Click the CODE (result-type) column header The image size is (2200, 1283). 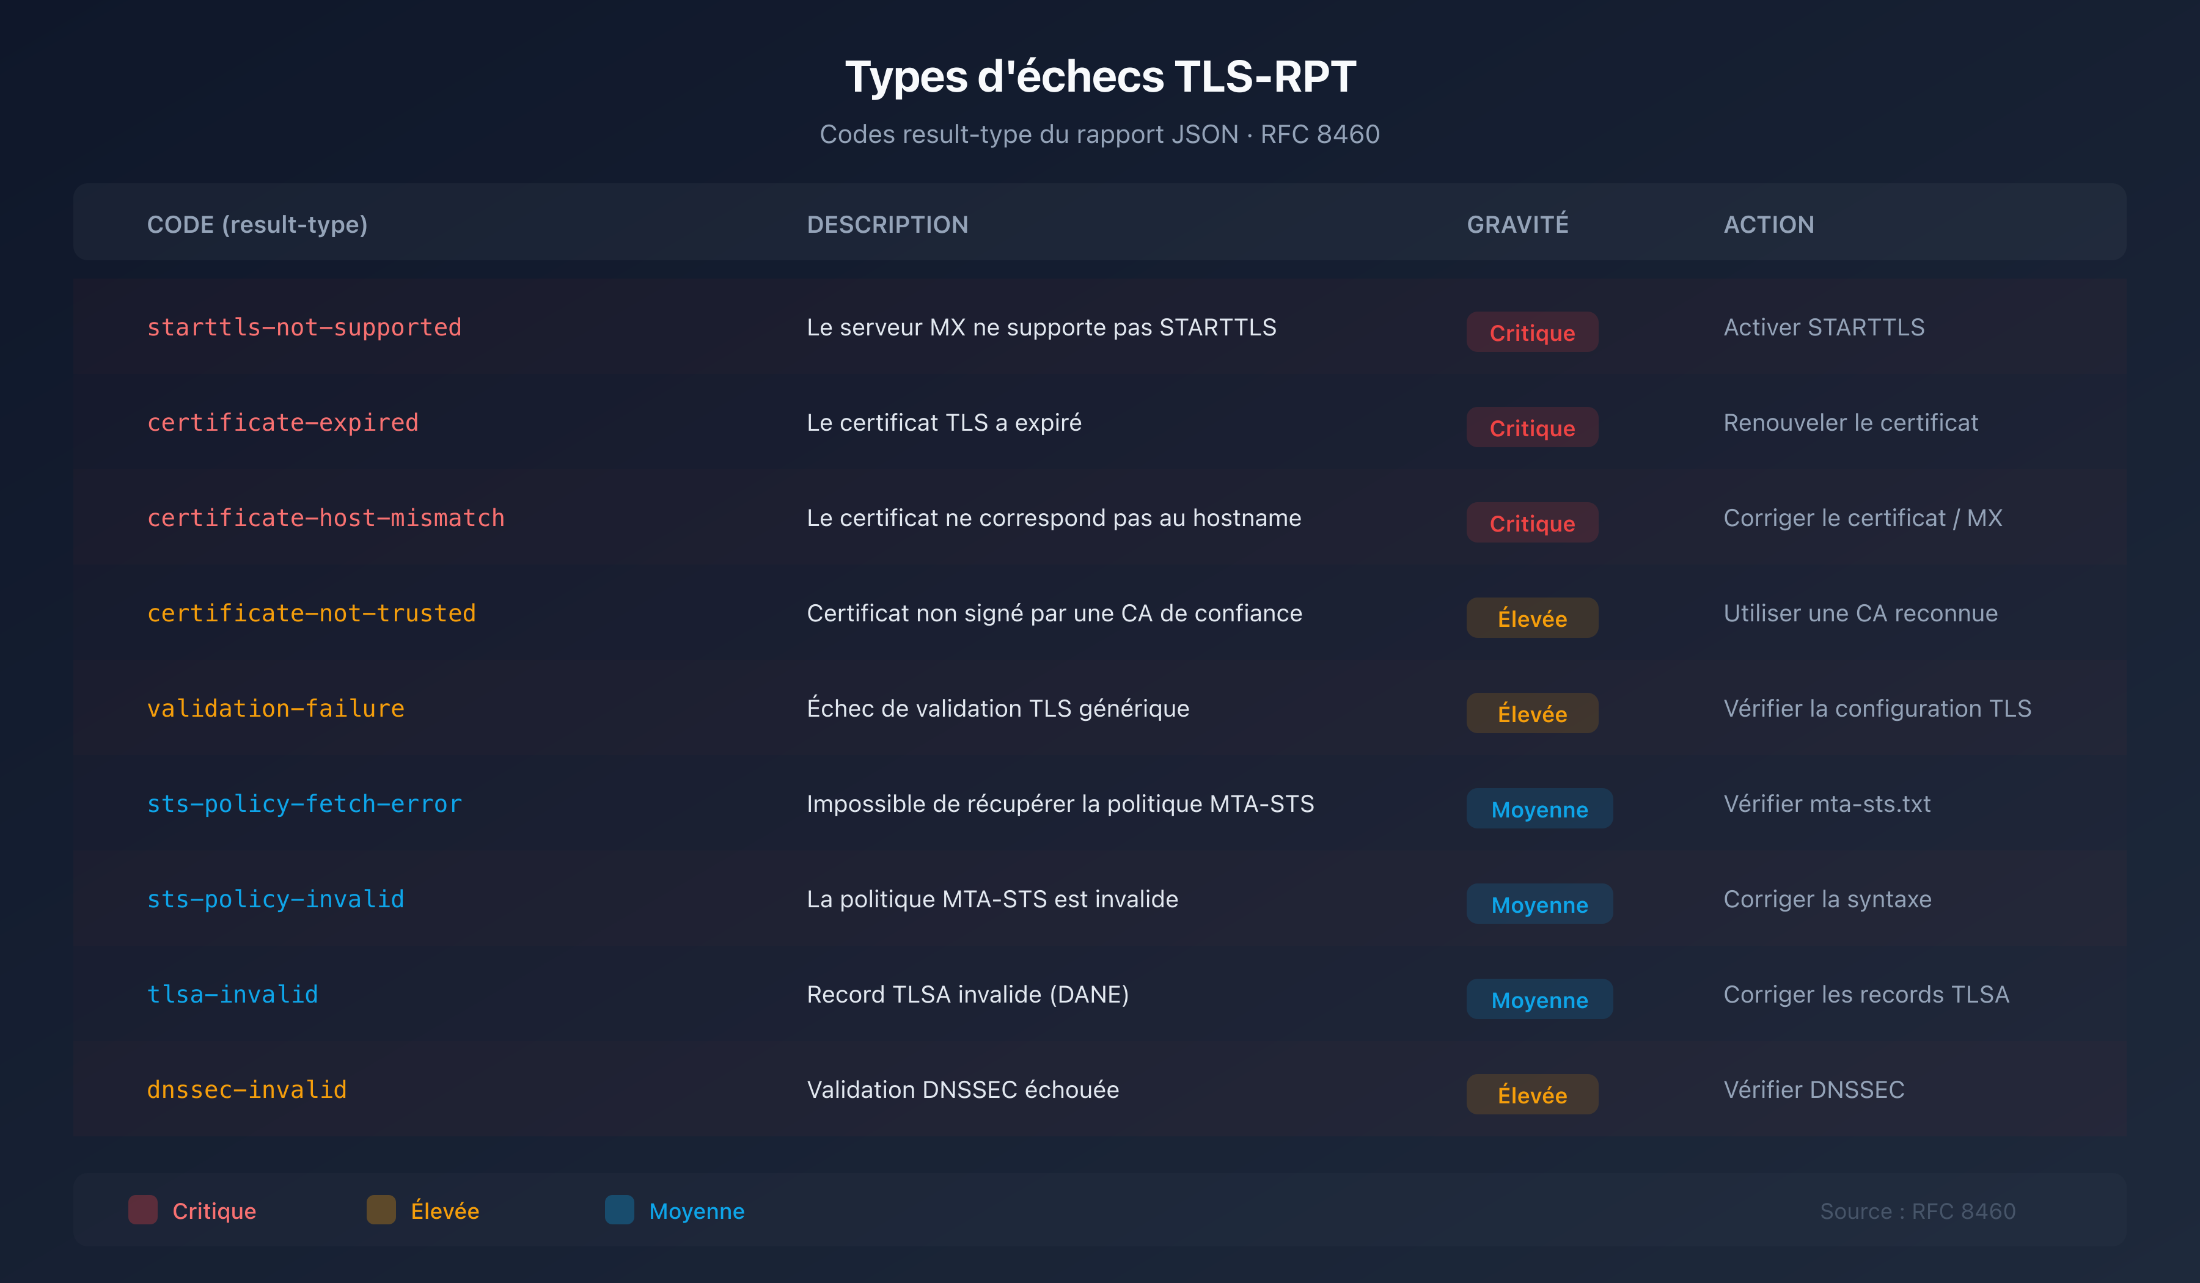click(x=257, y=224)
